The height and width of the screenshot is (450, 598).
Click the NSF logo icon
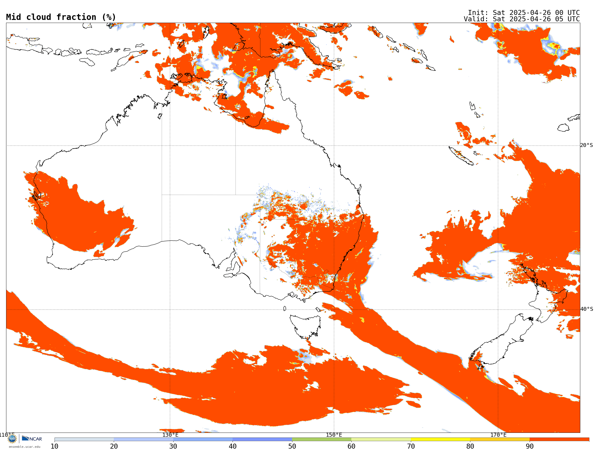coord(12,439)
